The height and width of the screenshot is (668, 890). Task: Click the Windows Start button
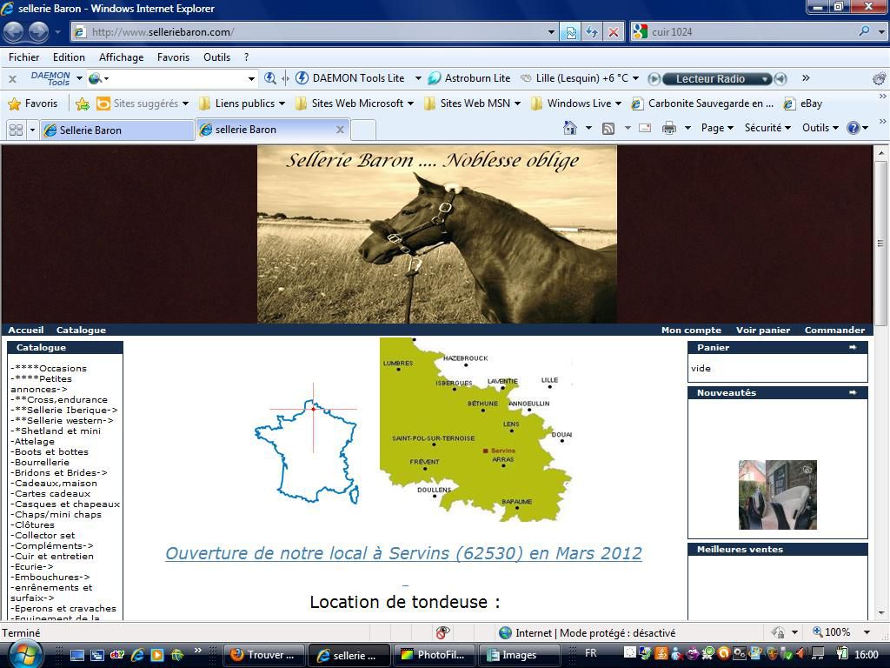23,653
